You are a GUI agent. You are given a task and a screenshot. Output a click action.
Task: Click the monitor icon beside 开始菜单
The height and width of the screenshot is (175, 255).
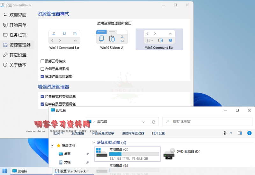click(5, 25)
